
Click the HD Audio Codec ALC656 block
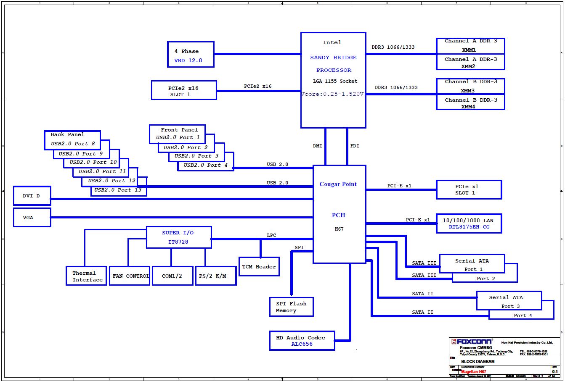pos(302,341)
